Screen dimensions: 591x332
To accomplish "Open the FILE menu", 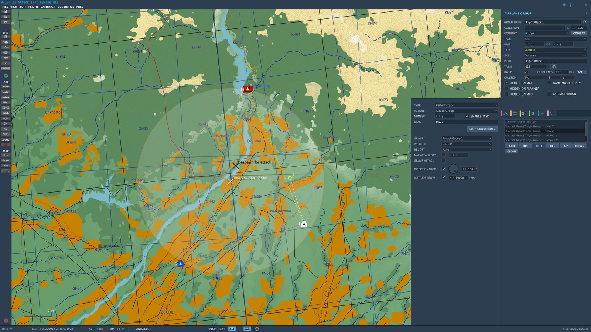I will (5, 7).
